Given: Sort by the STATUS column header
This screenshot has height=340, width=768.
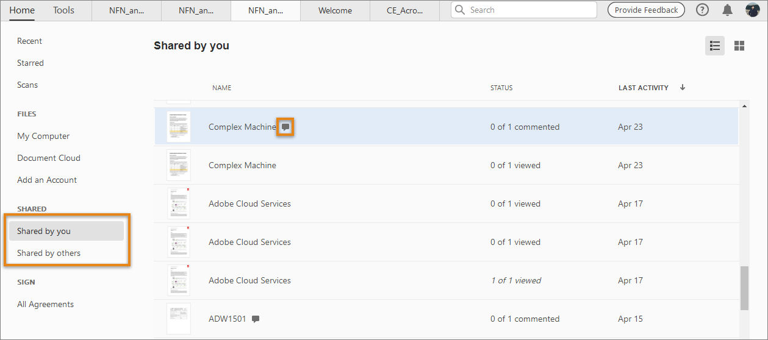Looking at the screenshot, I should (x=501, y=88).
